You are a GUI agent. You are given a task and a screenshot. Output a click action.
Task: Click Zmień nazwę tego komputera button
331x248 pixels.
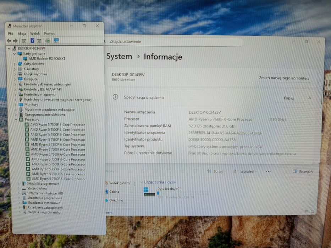(284, 78)
